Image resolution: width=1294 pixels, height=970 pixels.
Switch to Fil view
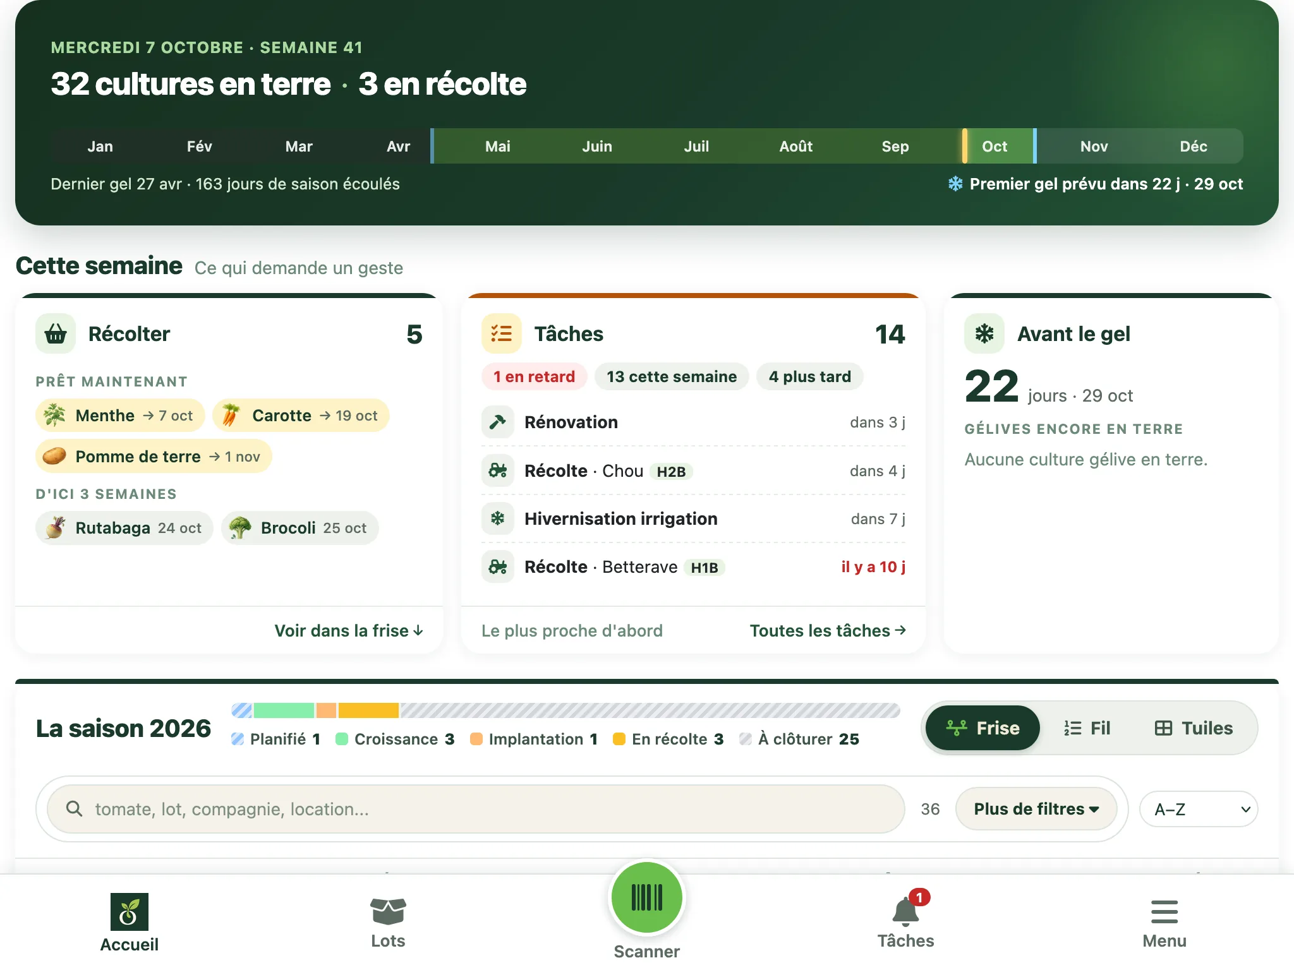[x=1087, y=728]
